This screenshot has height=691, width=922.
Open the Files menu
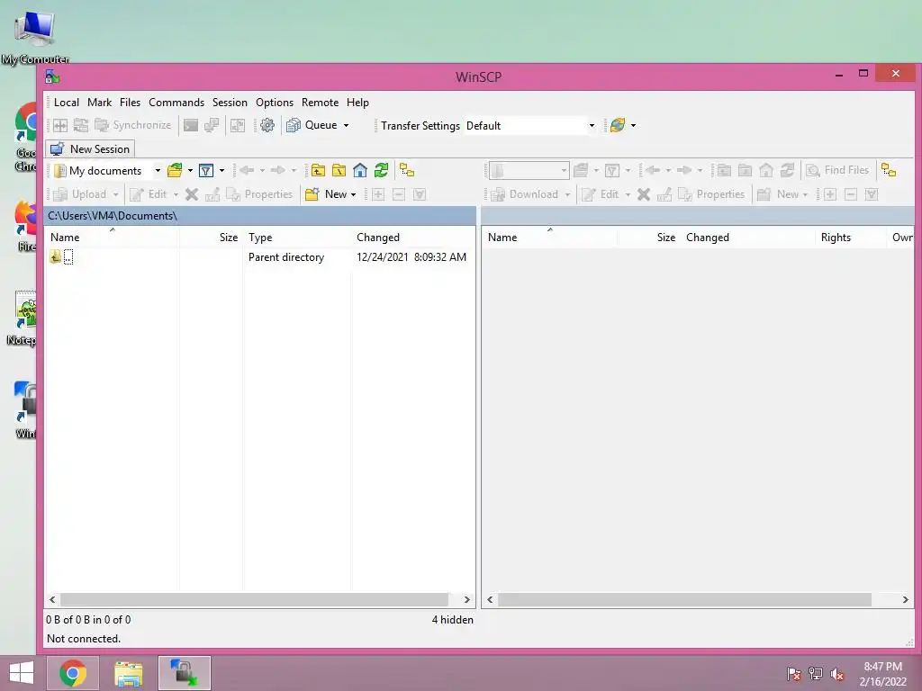[x=130, y=103]
